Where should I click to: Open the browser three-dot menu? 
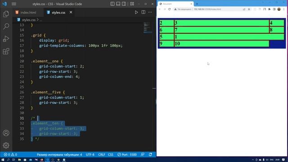[284, 9]
